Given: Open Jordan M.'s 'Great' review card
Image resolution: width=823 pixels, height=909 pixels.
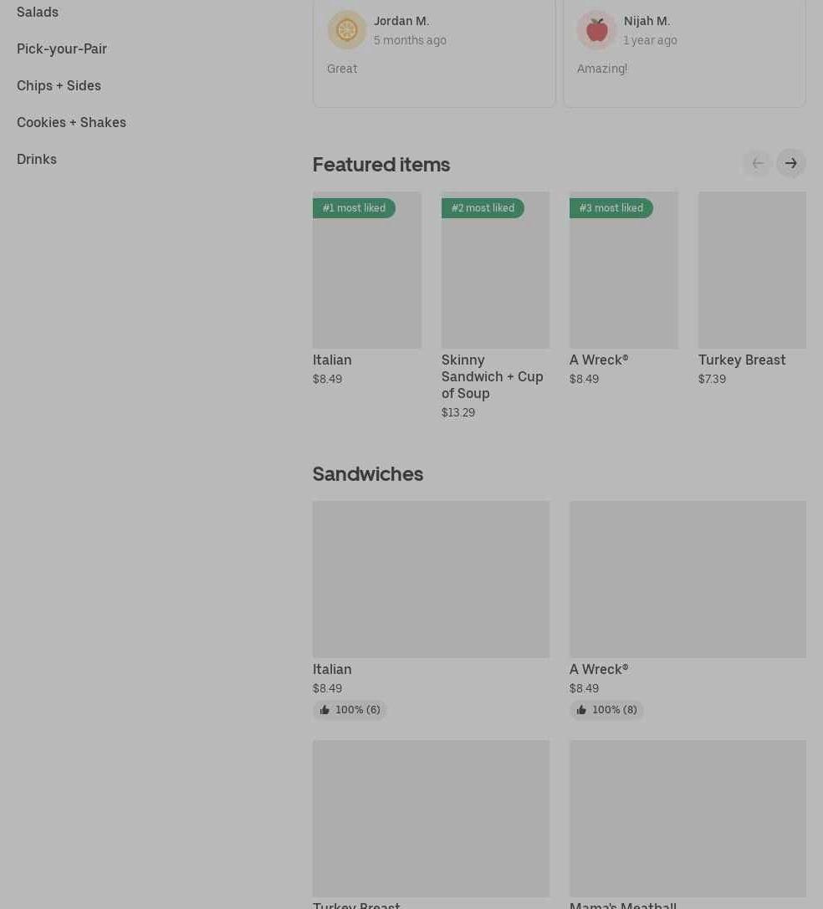Looking at the screenshot, I should [x=433, y=75].
